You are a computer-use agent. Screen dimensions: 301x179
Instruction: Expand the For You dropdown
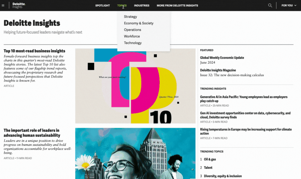(289, 6)
